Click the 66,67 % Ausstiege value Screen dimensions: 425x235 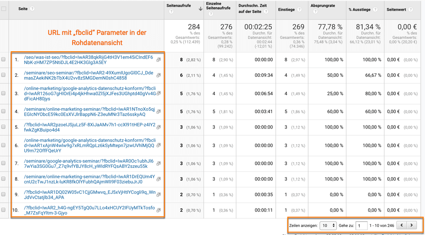(x=373, y=75)
